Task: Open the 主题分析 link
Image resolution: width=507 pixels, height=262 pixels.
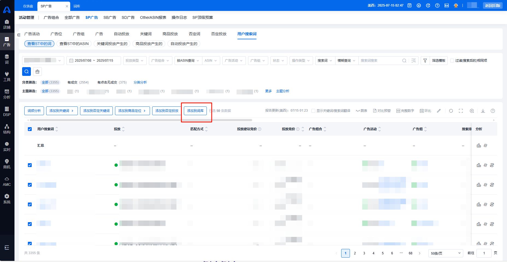Action: tap(283, 91)
